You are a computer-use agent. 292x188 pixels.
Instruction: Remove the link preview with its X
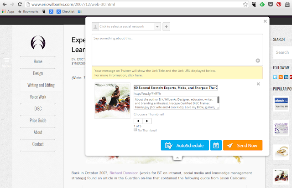point(258,84)
